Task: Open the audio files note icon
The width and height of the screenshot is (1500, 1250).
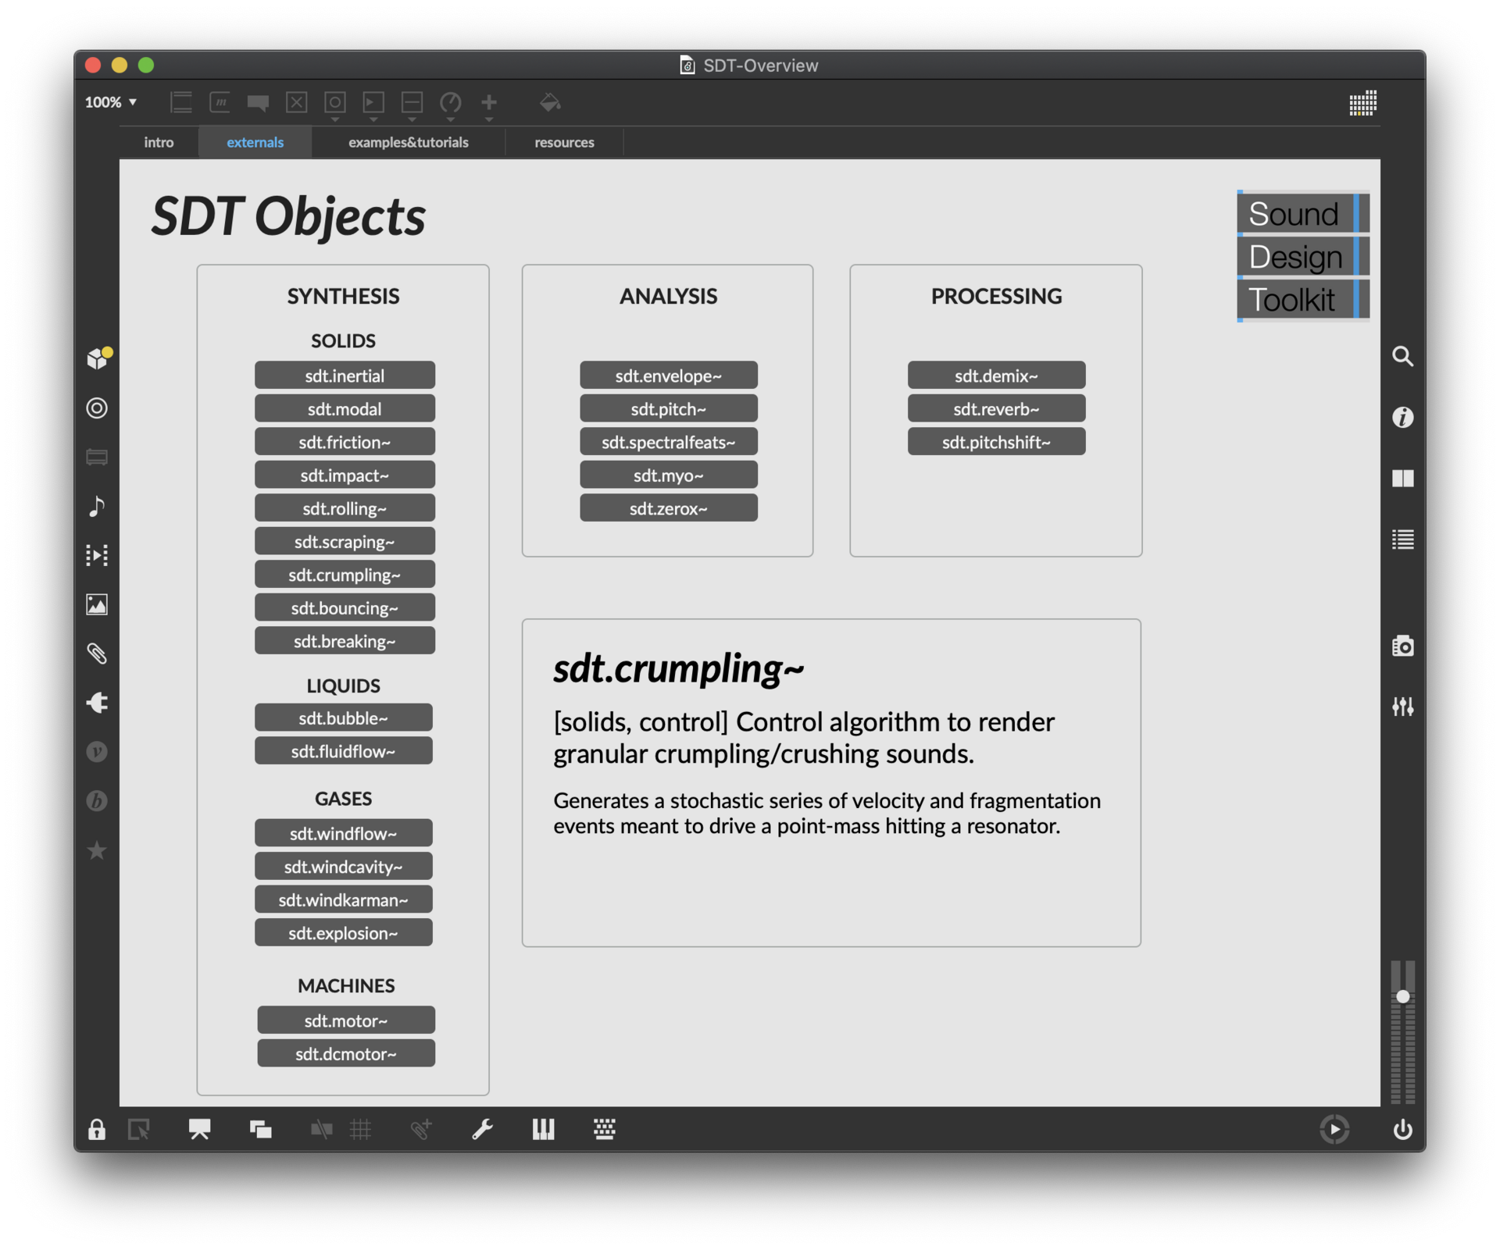Action: 97,506
